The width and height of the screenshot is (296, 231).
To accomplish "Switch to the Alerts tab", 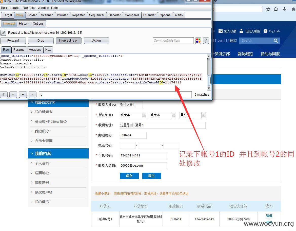I will coord(179,15).
